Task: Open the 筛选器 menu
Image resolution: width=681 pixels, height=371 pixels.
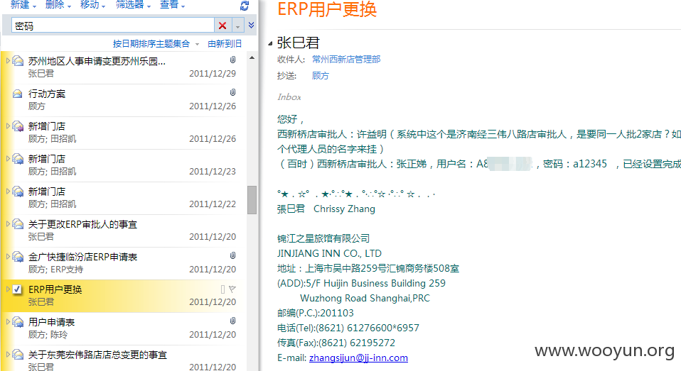Action: coord(133,5)
